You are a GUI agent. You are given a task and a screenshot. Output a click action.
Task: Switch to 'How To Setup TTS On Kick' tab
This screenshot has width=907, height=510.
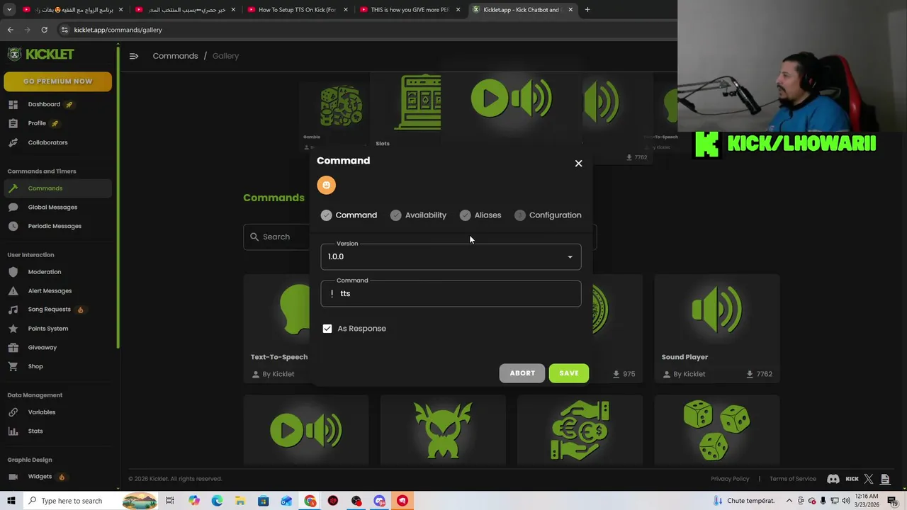tap(296, 10)
